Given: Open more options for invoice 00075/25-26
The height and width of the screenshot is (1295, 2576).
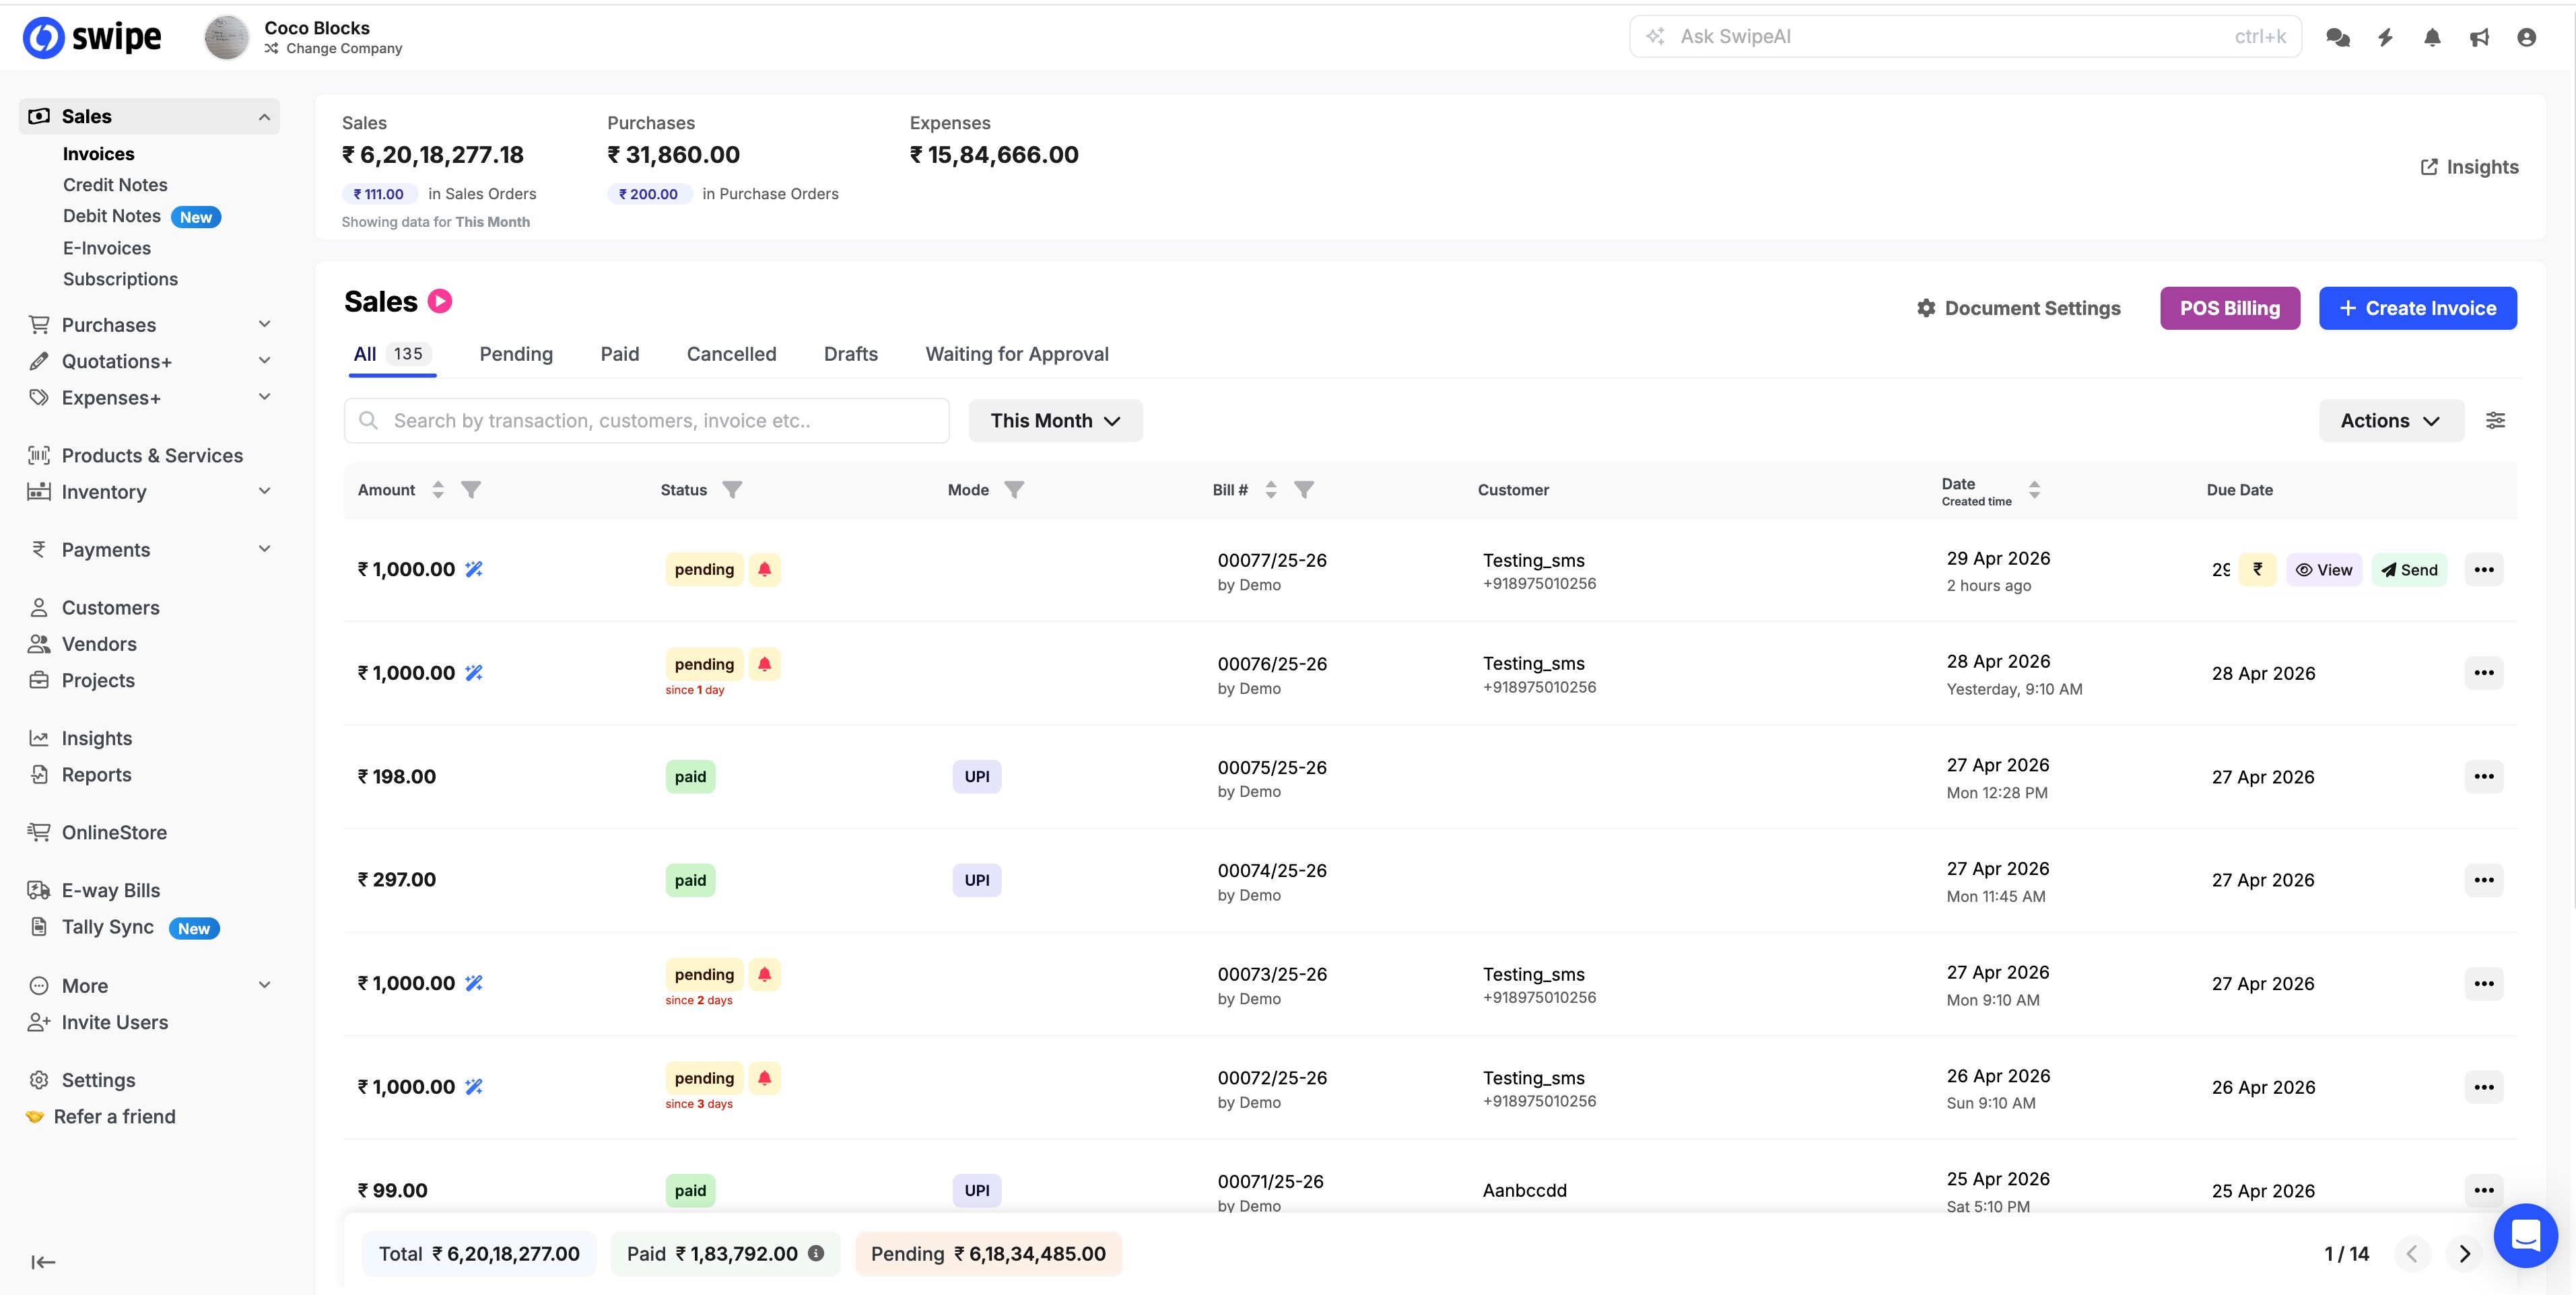Looking at the screenshot, I should pyautogui.click(x=2483, y=776).
